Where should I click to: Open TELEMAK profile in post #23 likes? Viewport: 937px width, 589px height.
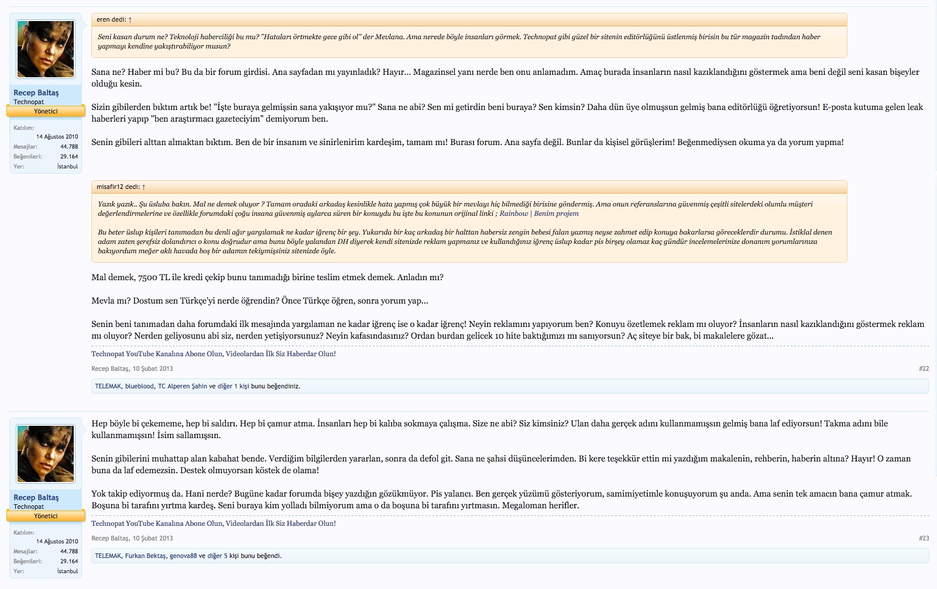[108, 556]
